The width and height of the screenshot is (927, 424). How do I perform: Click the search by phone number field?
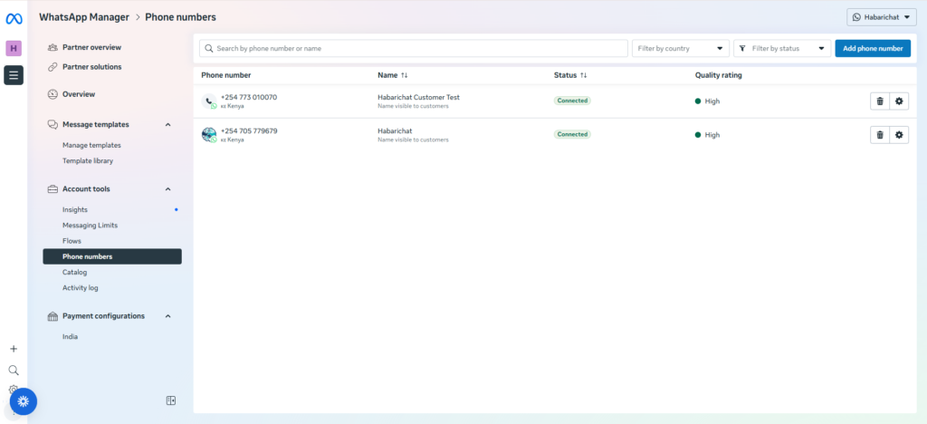pyautogui.click(x=413, y=48)
